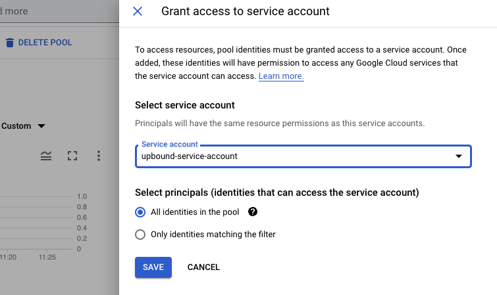This screenshot has height=295, width=497.
Task: Open the Learn more link
Action: [281, 76]
